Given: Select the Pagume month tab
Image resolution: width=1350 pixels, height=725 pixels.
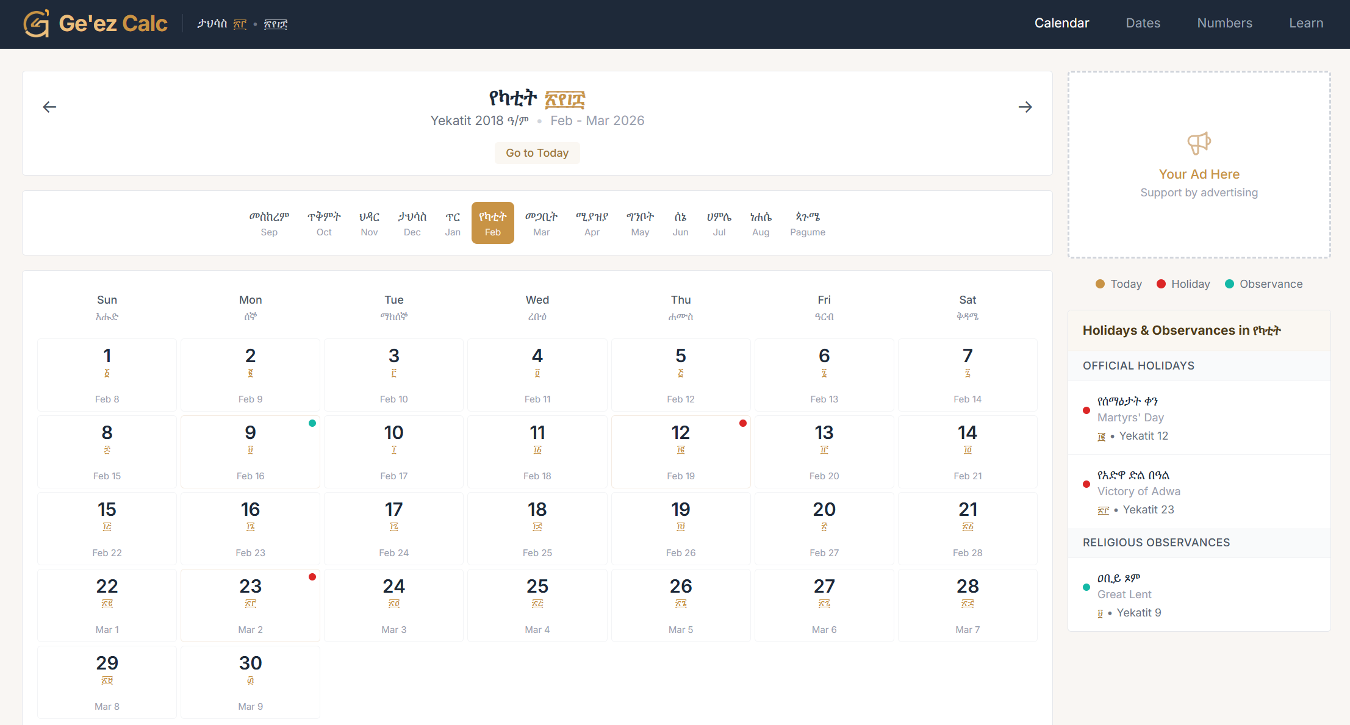Looking at the screenshot, I should [x=807, y=223].
